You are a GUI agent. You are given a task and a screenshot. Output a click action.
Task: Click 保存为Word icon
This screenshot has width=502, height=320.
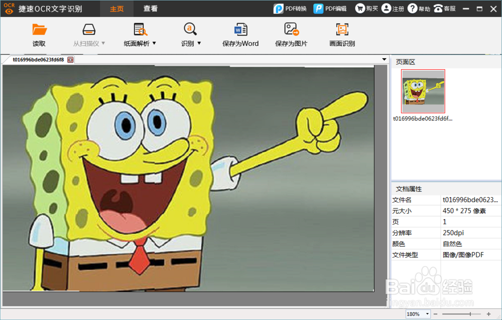tap(240, 30)
